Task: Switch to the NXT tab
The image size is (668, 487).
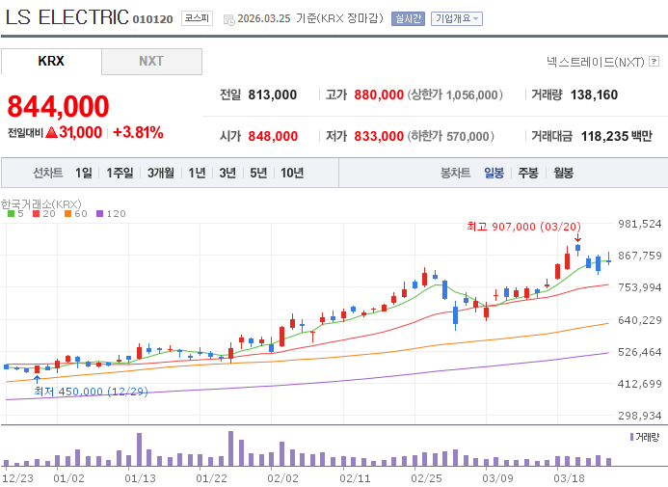Action: [x=151, y=61]
